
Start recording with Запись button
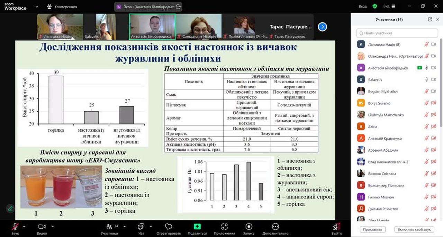coord(249,229)
